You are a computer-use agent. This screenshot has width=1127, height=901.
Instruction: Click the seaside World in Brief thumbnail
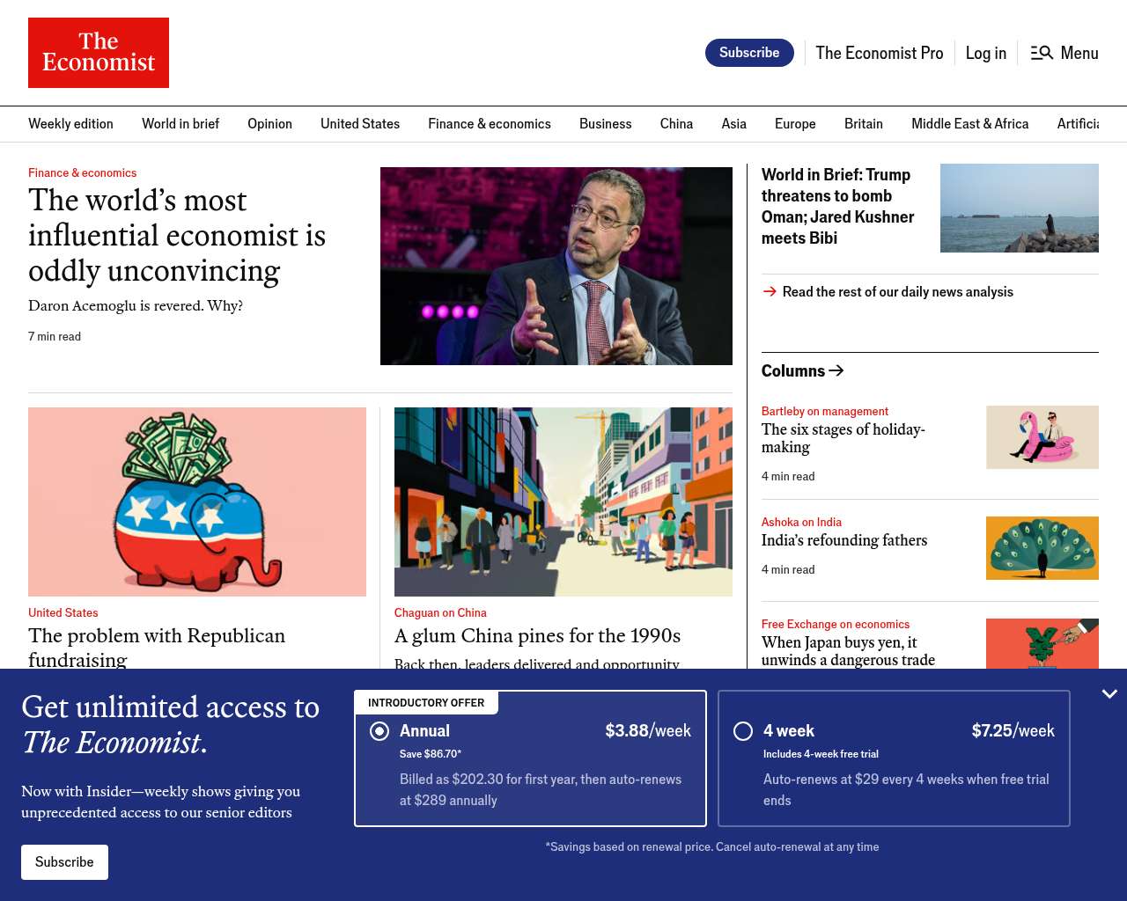pyautogui.click(x=1020, y=208)
